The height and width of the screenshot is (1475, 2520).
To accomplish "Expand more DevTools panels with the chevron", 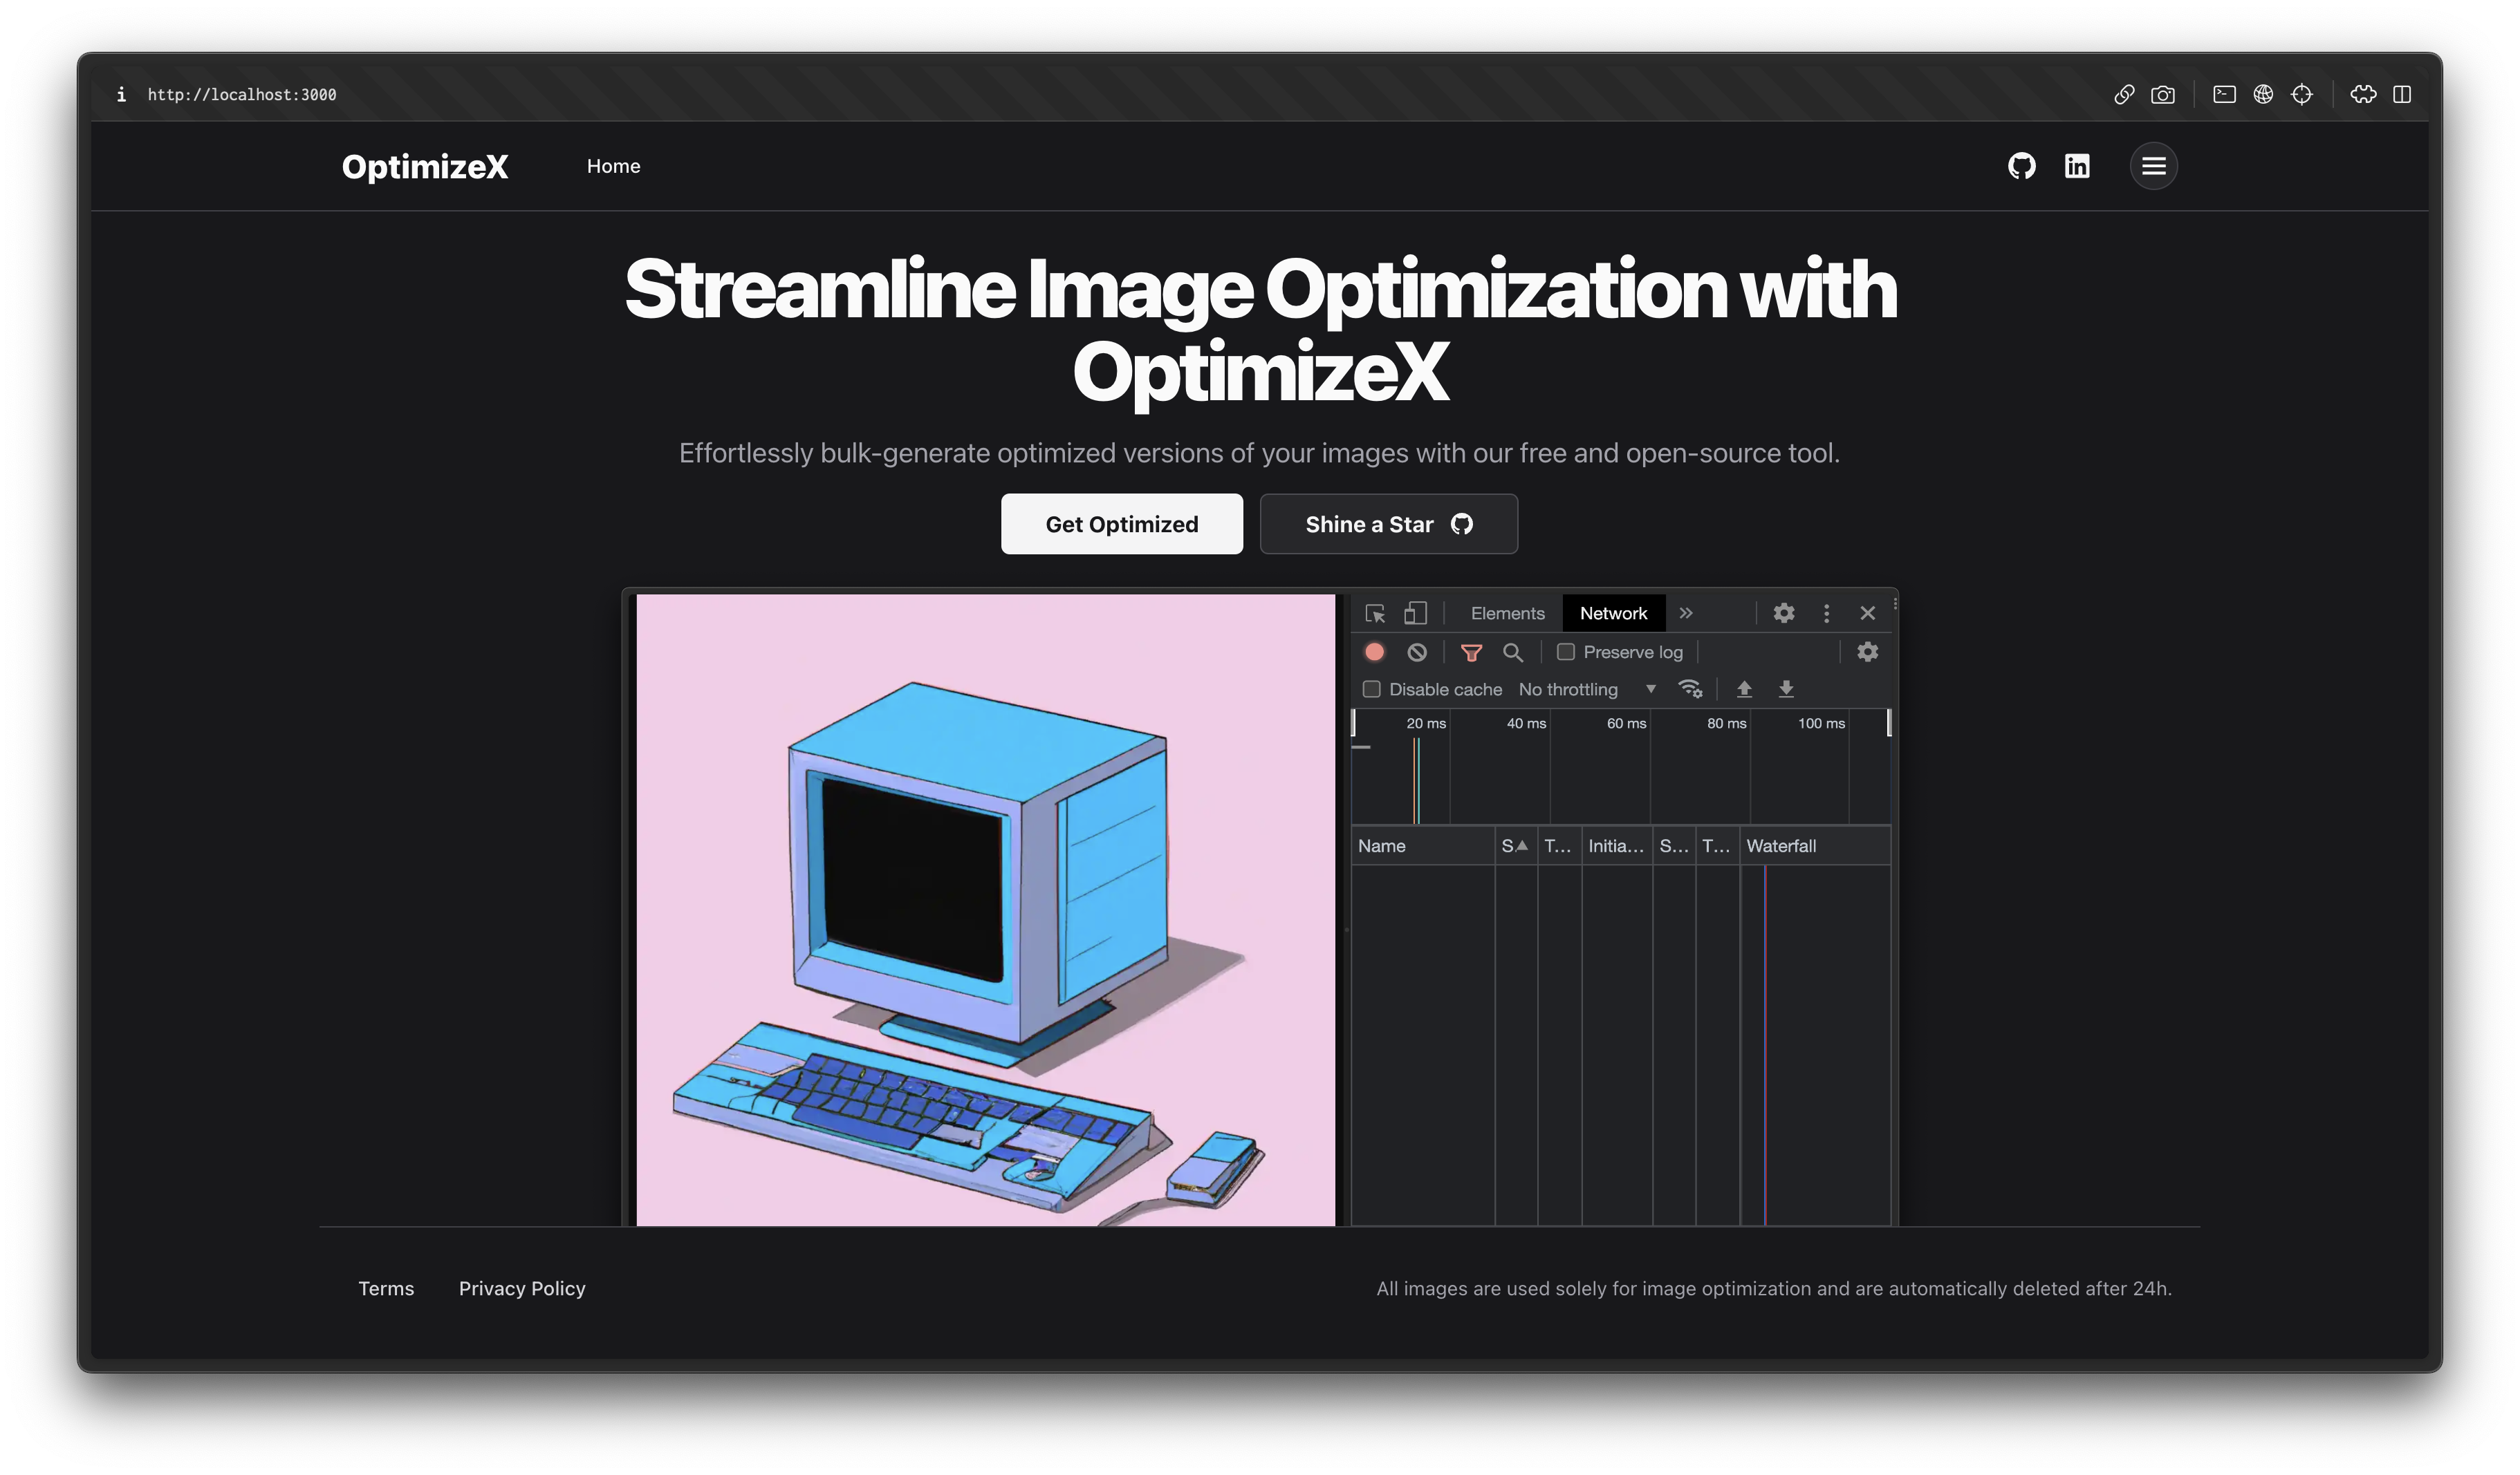I will 1686,612.
